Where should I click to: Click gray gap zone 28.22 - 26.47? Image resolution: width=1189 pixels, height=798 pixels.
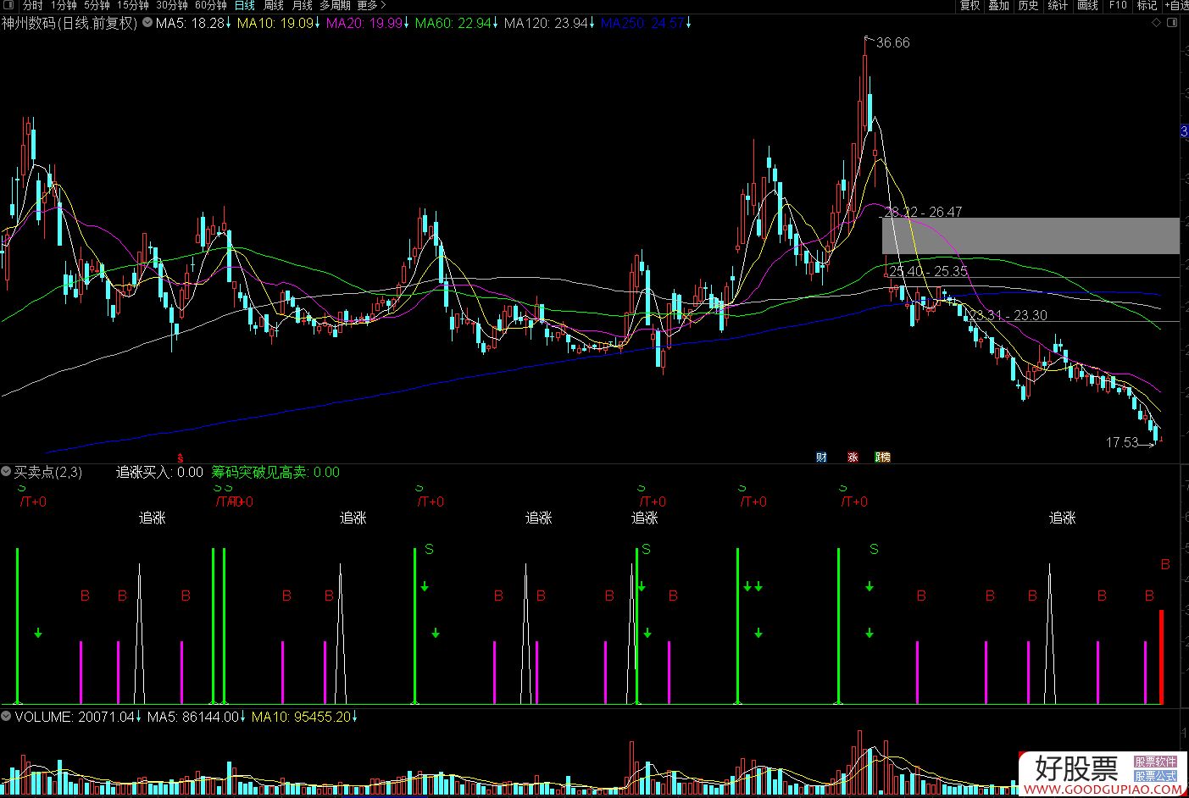[1031, 236]
